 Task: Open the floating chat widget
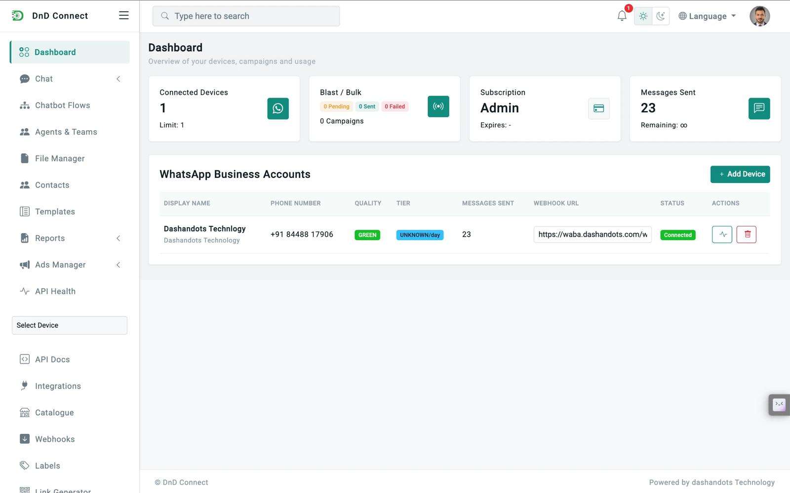tap(779, 405)
